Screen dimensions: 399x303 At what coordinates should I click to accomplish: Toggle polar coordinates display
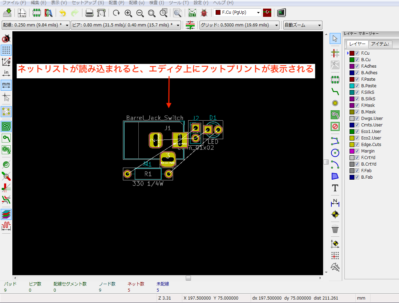6,61
